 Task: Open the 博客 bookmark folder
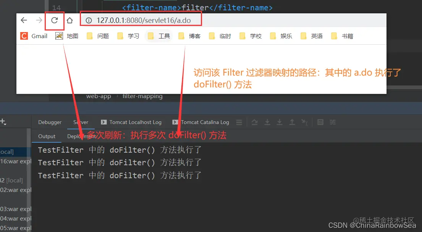tap(189, 36)
